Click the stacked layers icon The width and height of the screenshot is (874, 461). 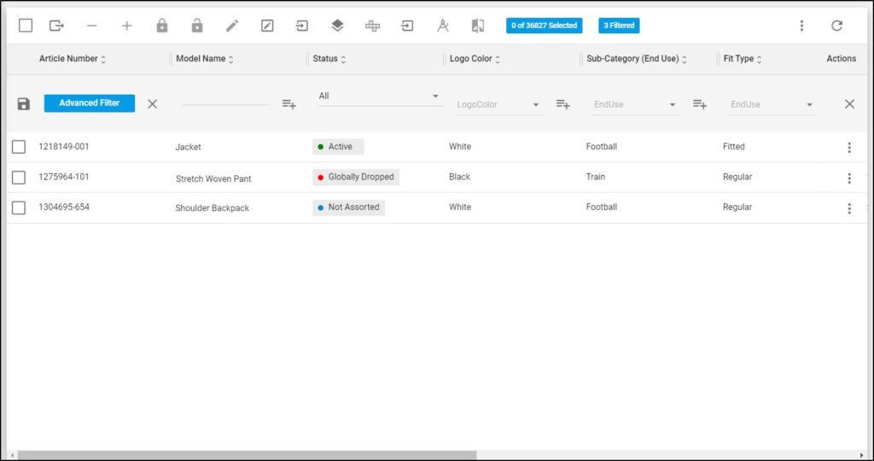tap(337, 26)
